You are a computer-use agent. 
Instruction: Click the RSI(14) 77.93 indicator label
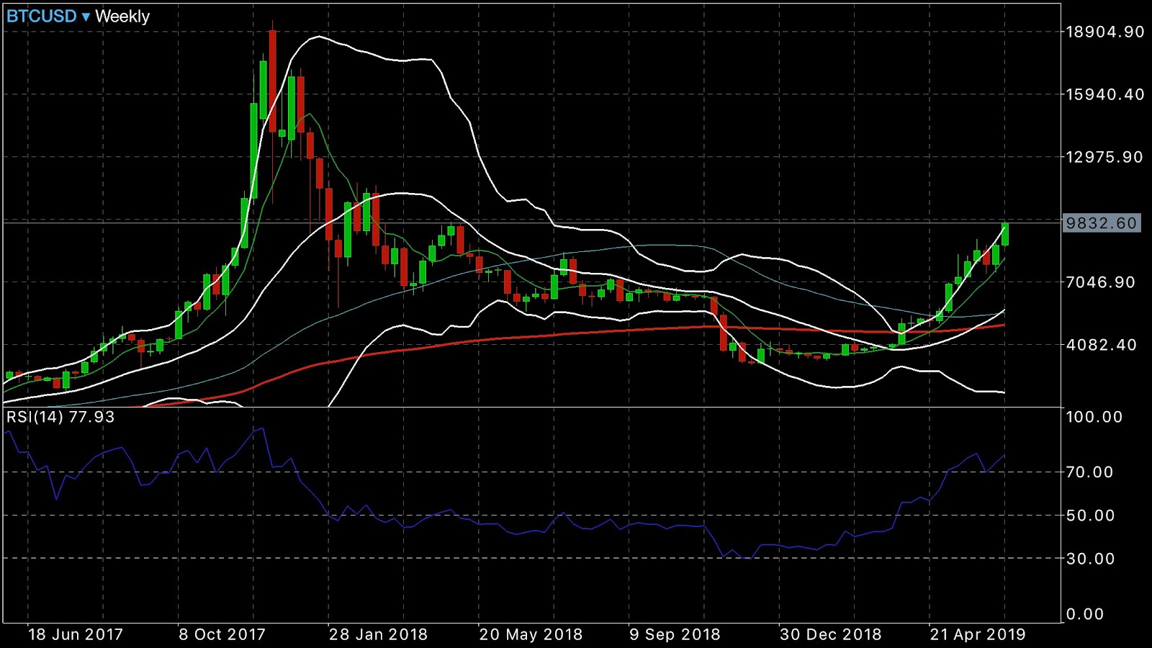tap(60, 417)
